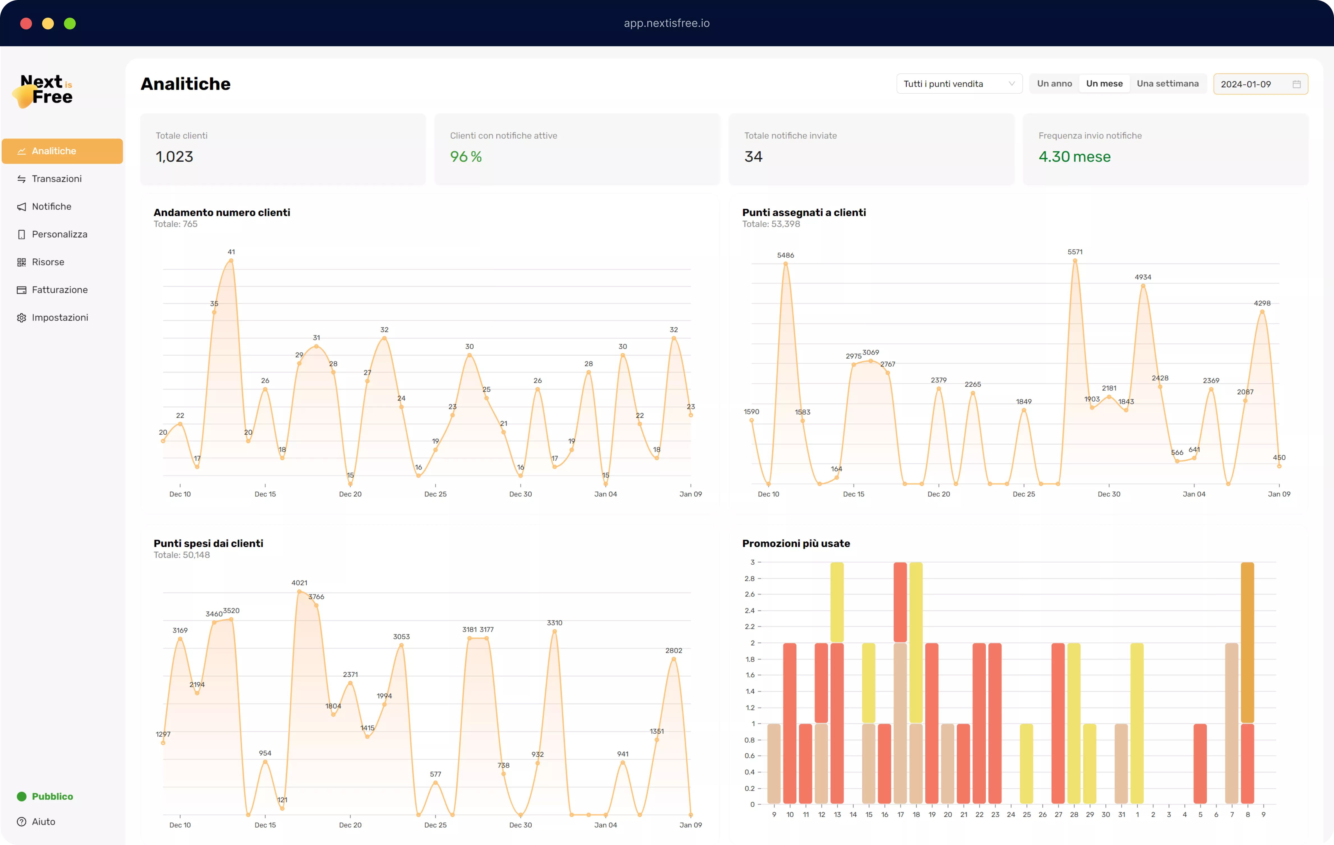Click the data point labeled 4021

299,592
